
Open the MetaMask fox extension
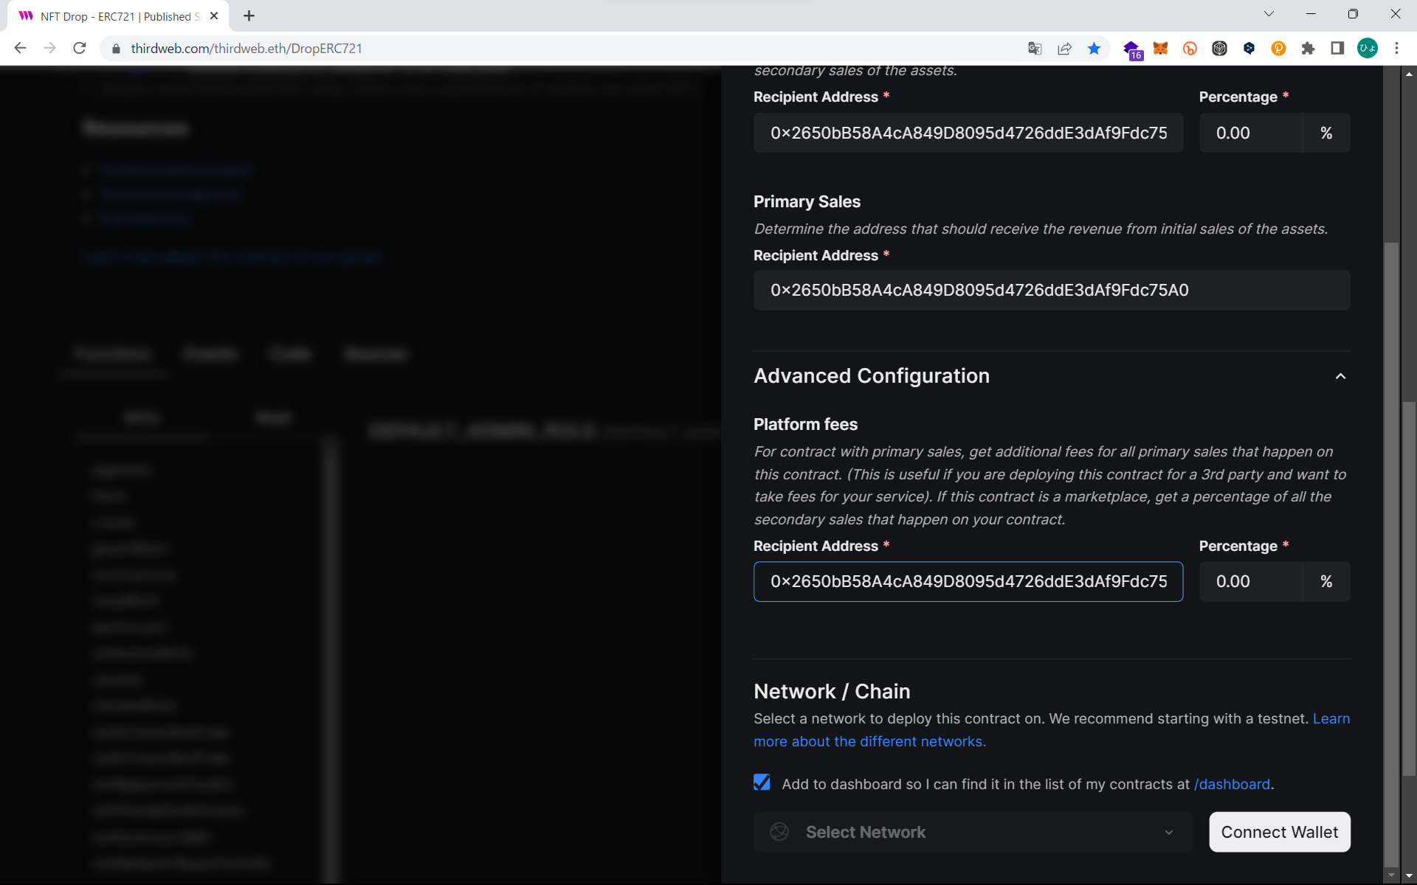[1160, 49]
